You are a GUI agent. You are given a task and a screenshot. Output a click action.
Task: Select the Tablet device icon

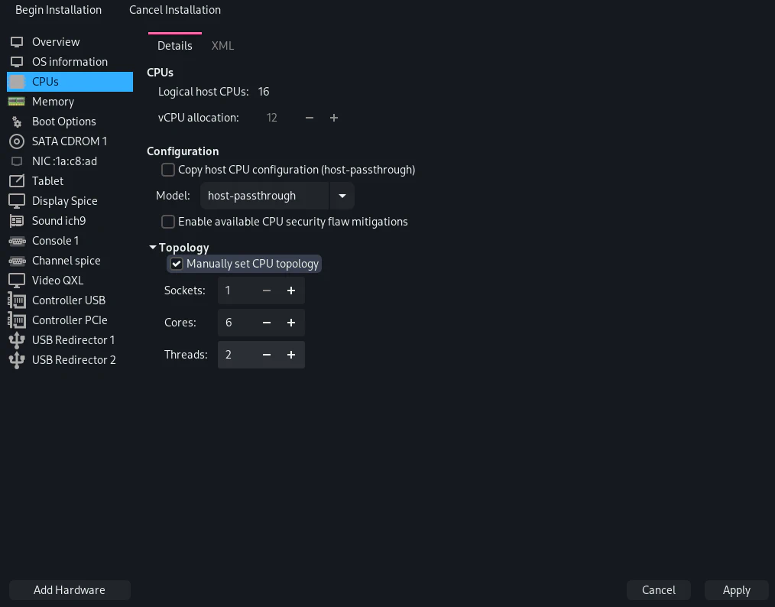tap(17, 181)
